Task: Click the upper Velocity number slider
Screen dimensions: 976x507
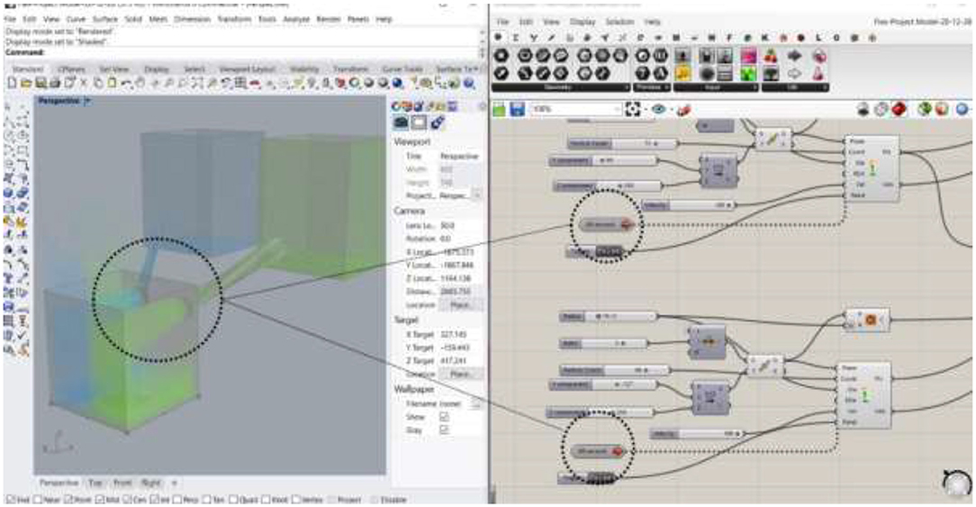Action: [689, 205]
